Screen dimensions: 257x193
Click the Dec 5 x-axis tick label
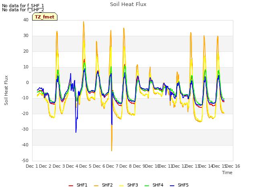click(x=85, y=166)
